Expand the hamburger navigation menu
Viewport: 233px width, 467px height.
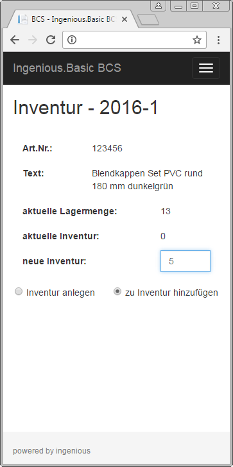(x=206, y=68)
